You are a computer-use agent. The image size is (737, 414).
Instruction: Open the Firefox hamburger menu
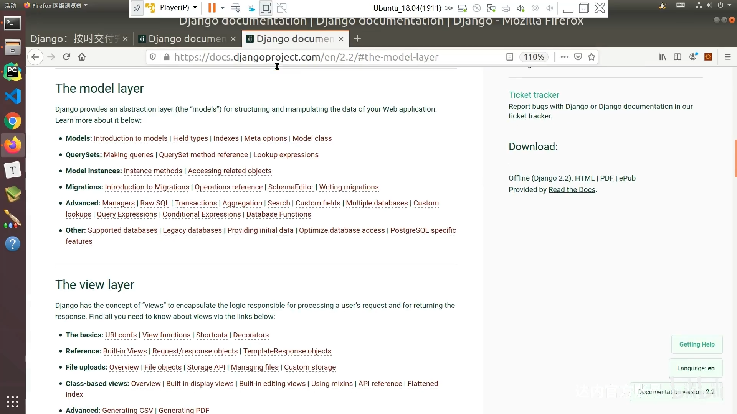pyautogui.click(x=727, y=57)
